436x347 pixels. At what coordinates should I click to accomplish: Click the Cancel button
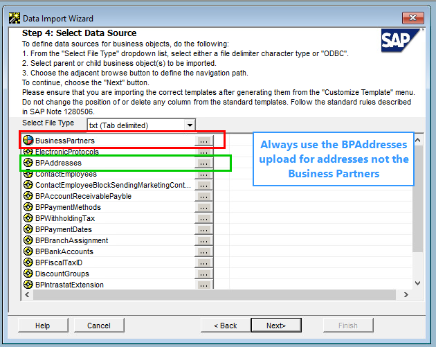(x=99, y=326)
